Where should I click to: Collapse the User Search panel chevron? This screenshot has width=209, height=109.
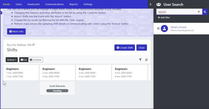(x=150, y=4)
